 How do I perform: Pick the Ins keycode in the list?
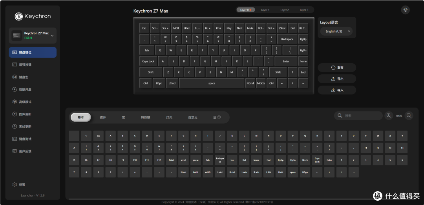click(x=232, y=160)
